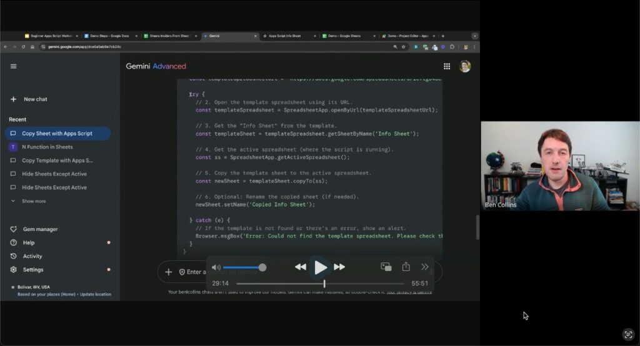Close the Gemini browser tab

[x=256, y=36]
